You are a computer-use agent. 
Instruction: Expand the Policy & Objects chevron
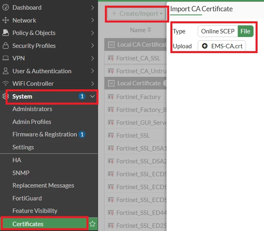[92, 33]
